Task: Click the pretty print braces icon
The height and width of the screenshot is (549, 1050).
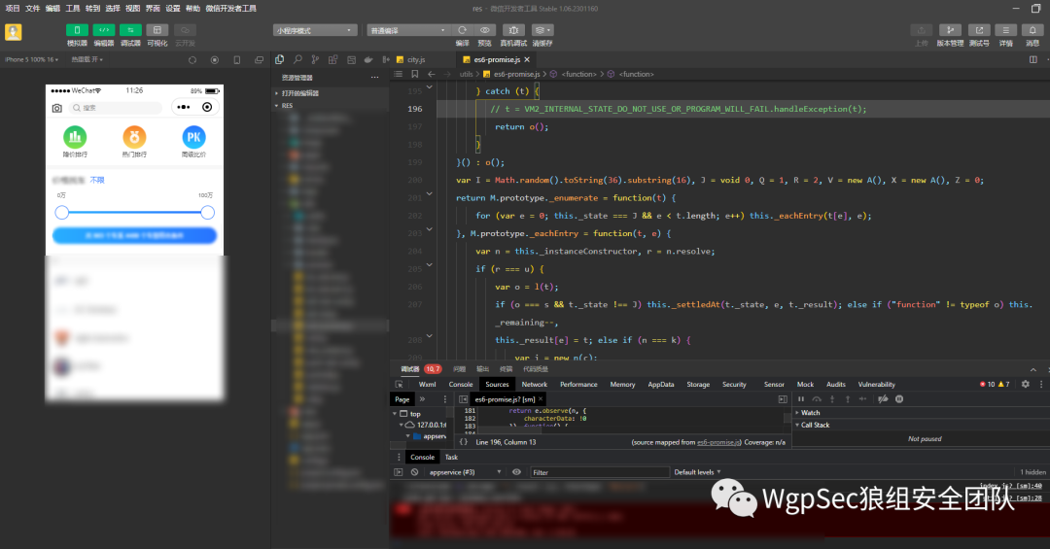Action: coord(464,442)
